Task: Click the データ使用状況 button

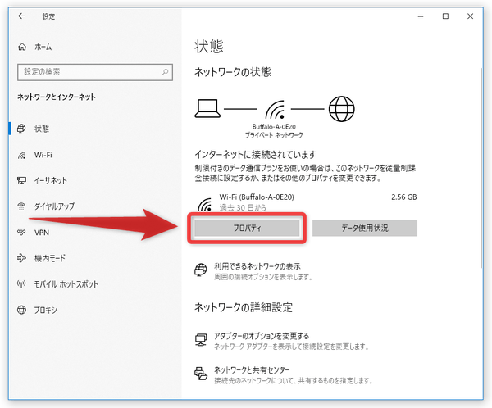Action: click(x=365, y=228)
